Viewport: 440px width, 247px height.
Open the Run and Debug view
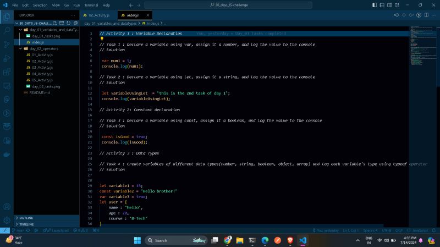[x=7, y=58]
